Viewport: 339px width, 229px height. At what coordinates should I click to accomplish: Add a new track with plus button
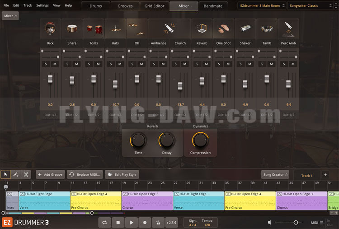325,175
